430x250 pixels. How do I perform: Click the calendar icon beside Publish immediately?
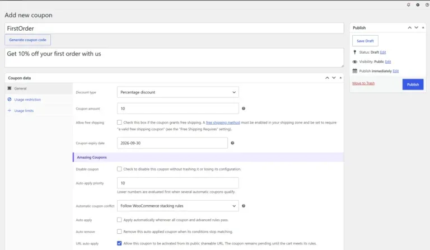click(x=355, y=71)
